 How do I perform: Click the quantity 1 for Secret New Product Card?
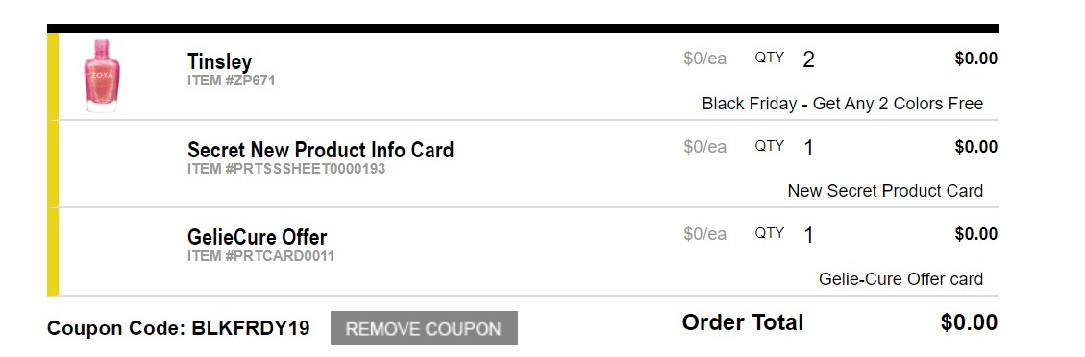point(808,148)
